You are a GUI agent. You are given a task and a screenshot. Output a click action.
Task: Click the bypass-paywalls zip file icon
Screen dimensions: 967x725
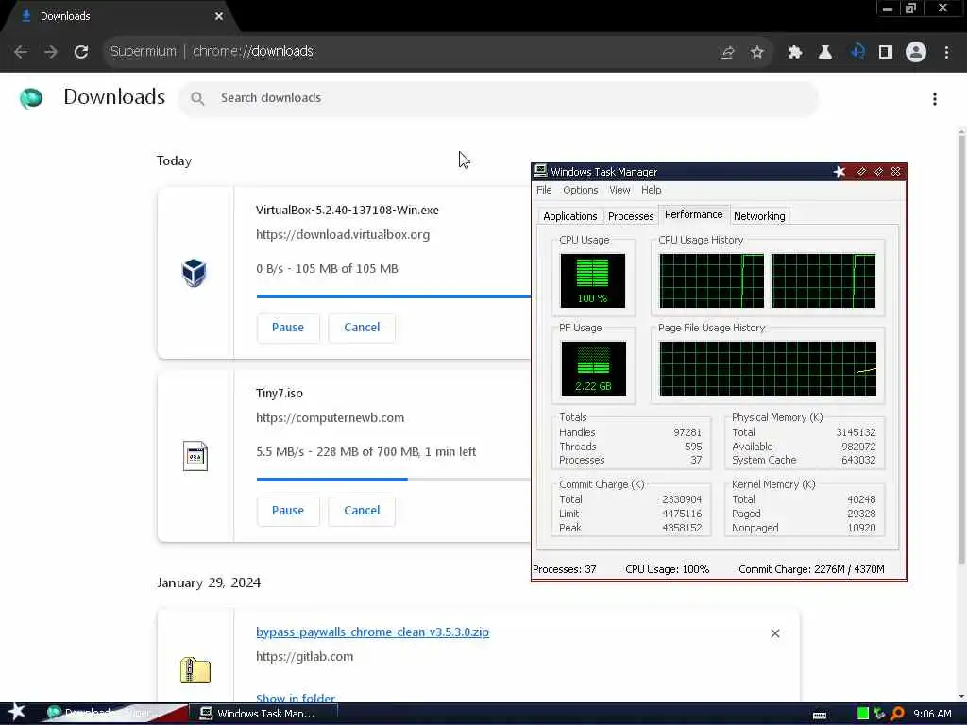click(x=195, y=670)
